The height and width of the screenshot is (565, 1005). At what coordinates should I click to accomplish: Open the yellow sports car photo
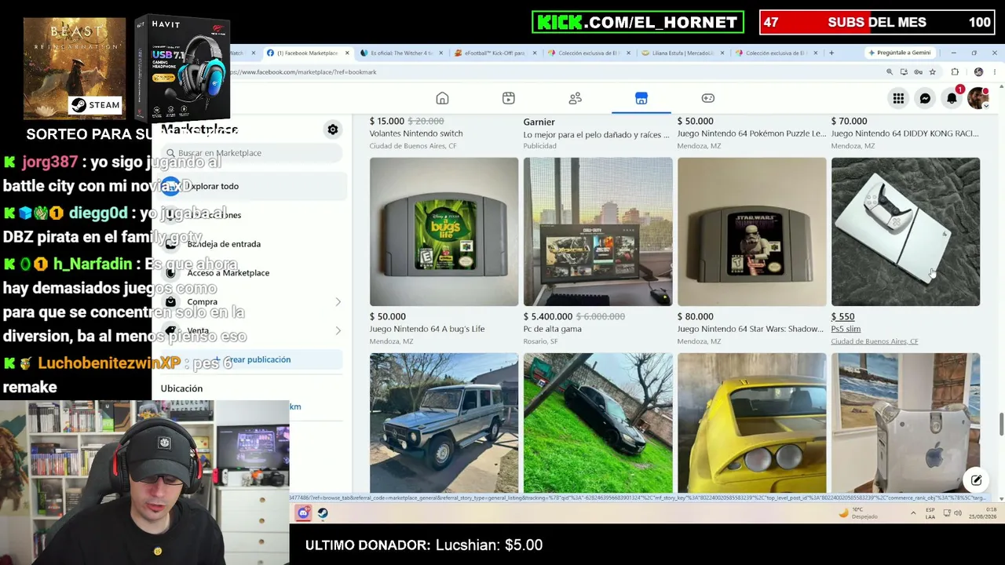(x=752, y=423)
